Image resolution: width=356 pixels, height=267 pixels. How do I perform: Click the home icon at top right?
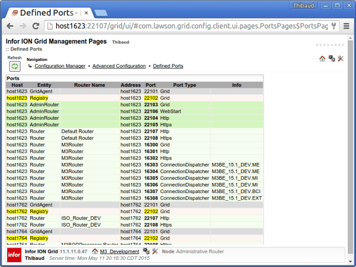tap(322, 58)
